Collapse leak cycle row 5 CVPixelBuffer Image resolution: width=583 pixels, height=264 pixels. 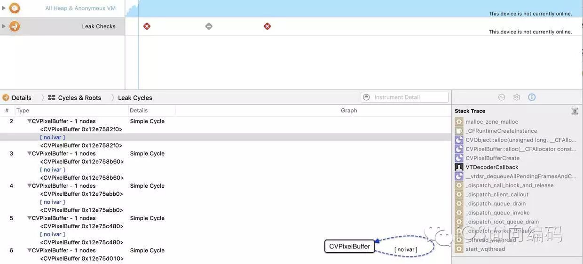[29, 218]
